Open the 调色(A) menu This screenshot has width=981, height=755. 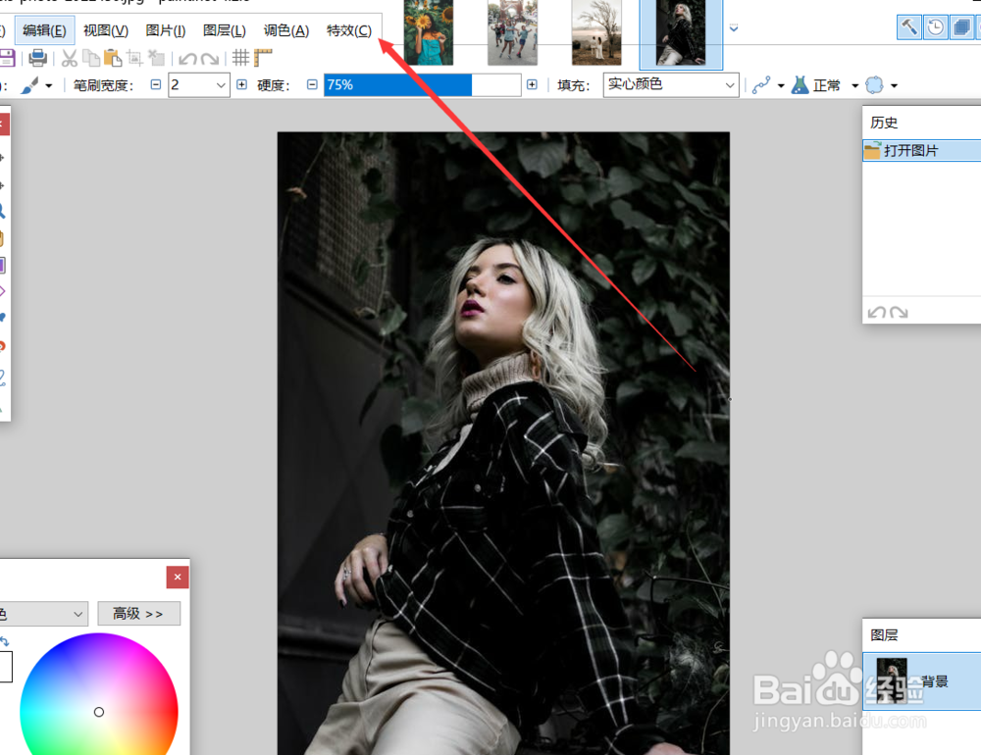285,30
